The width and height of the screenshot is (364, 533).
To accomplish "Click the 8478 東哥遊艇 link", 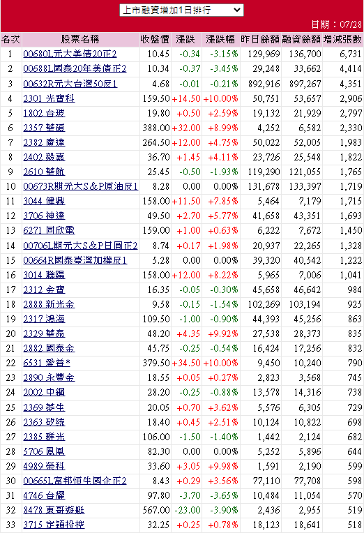I will coord(54,510).
